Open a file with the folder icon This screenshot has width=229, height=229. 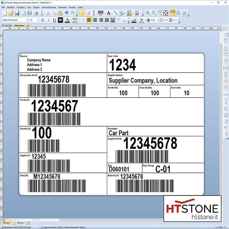tap(11, 13)
